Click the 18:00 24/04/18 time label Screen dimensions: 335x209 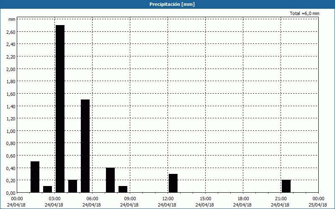[x=242, y=202]
